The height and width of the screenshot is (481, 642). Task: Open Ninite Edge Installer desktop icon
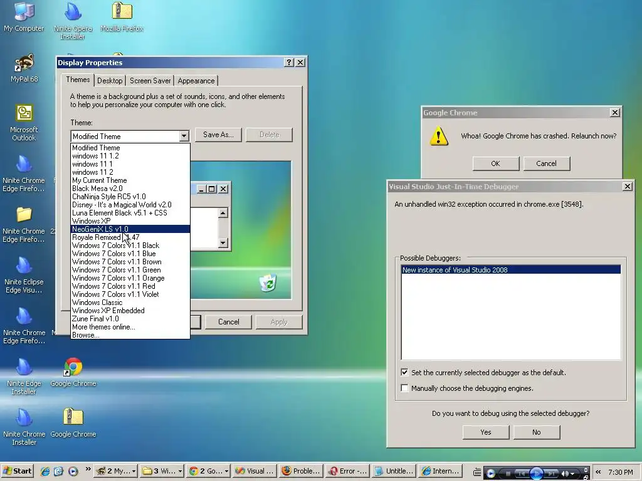click(24, 376)
